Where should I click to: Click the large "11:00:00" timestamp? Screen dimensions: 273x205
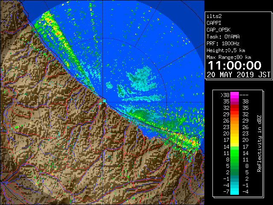(x=235, y=65)
